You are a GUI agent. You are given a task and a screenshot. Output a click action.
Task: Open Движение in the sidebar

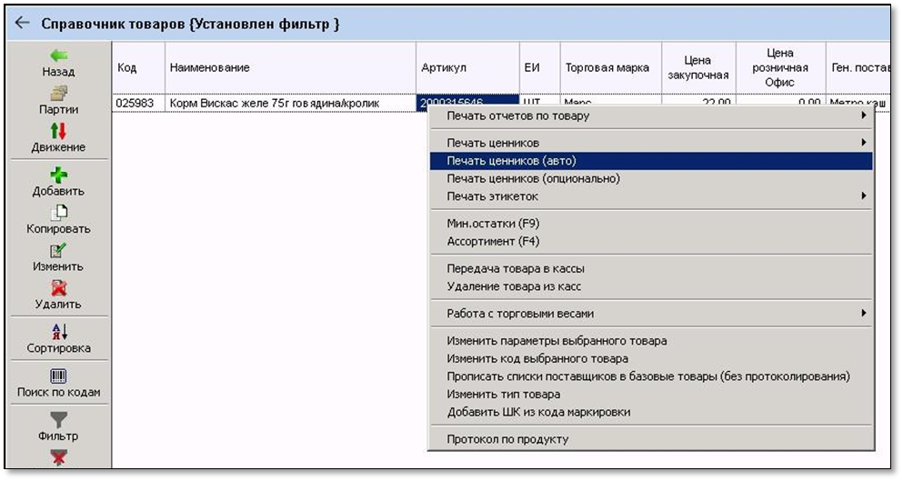58,132
